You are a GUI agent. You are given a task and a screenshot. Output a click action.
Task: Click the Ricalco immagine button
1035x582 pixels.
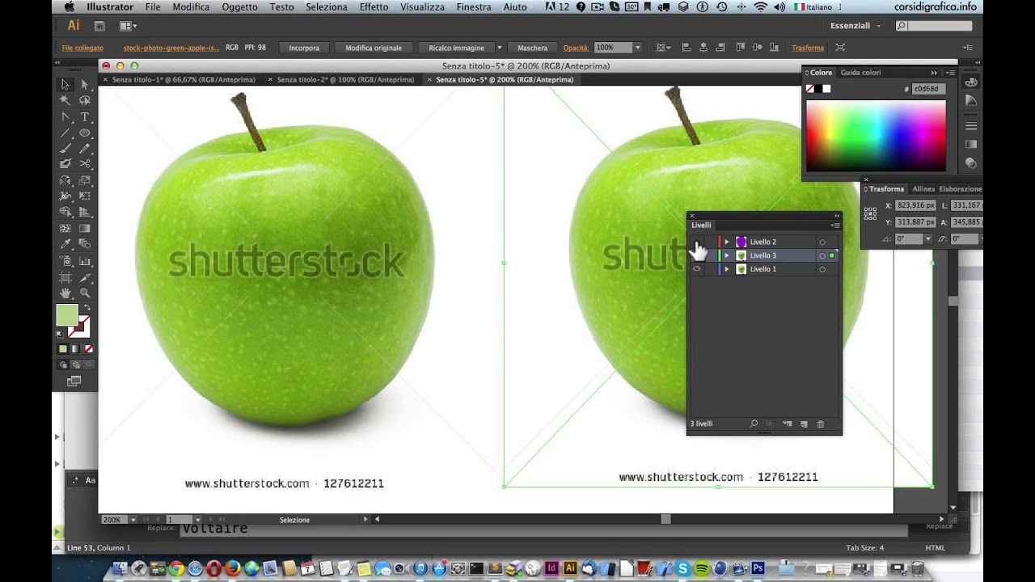pyautogui.click(x=456, y=48)
